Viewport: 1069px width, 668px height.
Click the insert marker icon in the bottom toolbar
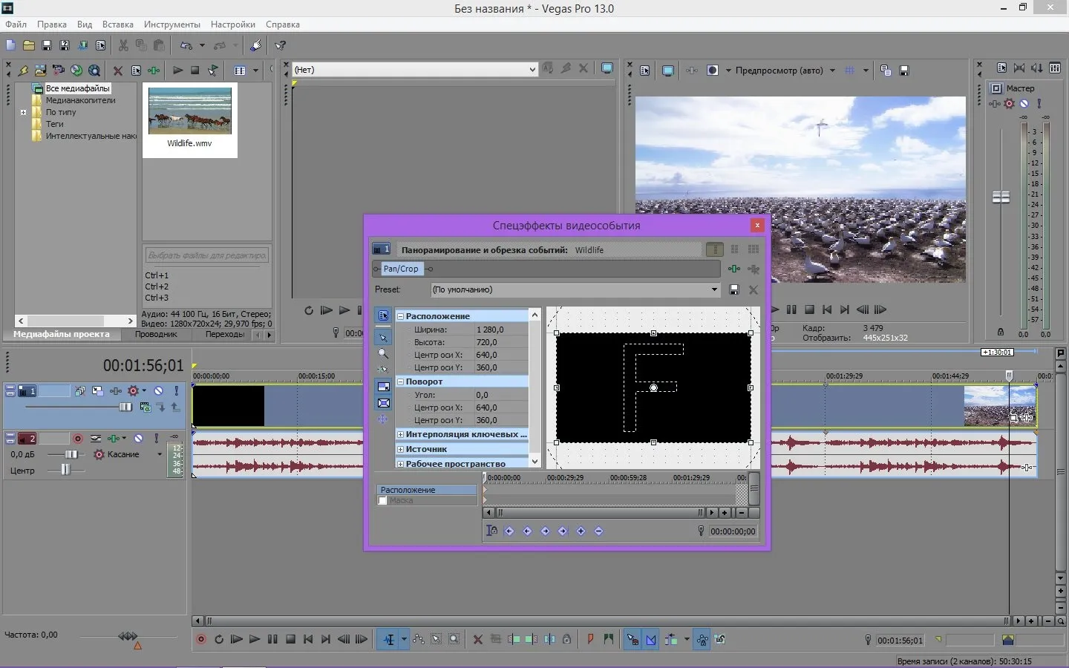[x=591, y=639]
